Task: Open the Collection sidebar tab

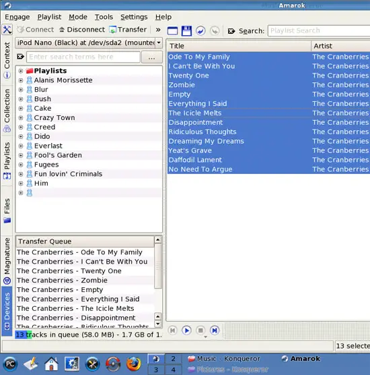Action: 7,111
